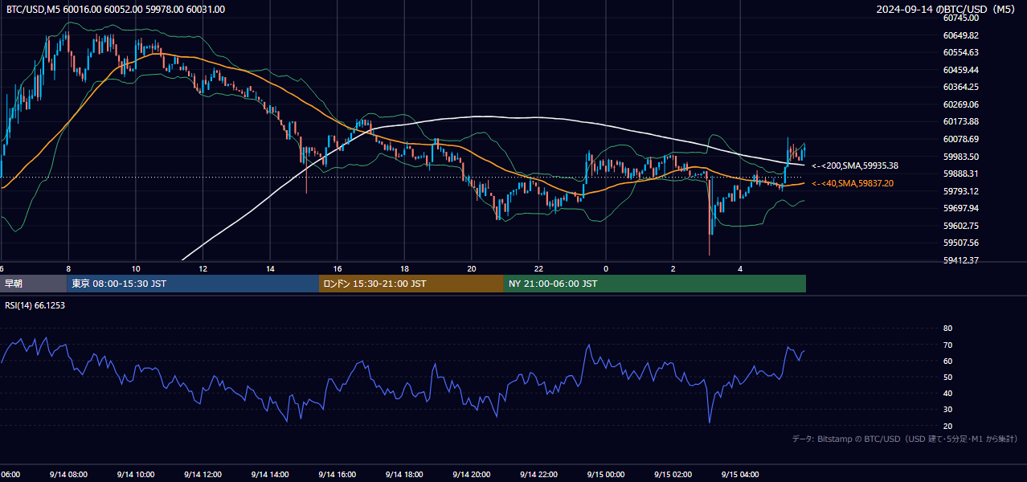Click the NY 21:00-06:00 JST session bar

click(655, 284)
